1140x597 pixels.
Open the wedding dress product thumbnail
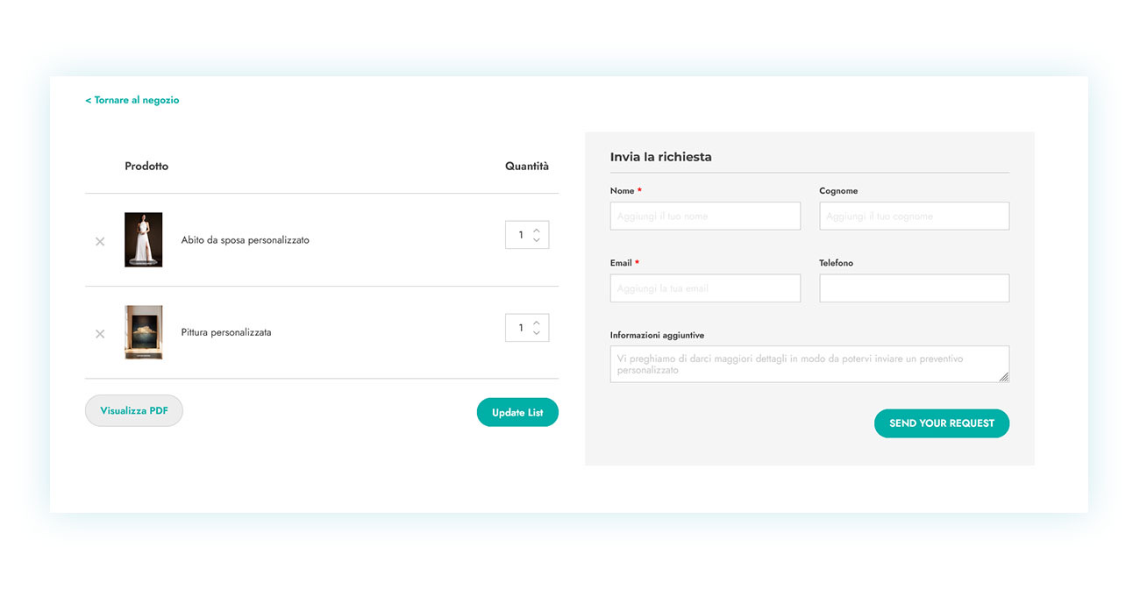pos(144,239)
